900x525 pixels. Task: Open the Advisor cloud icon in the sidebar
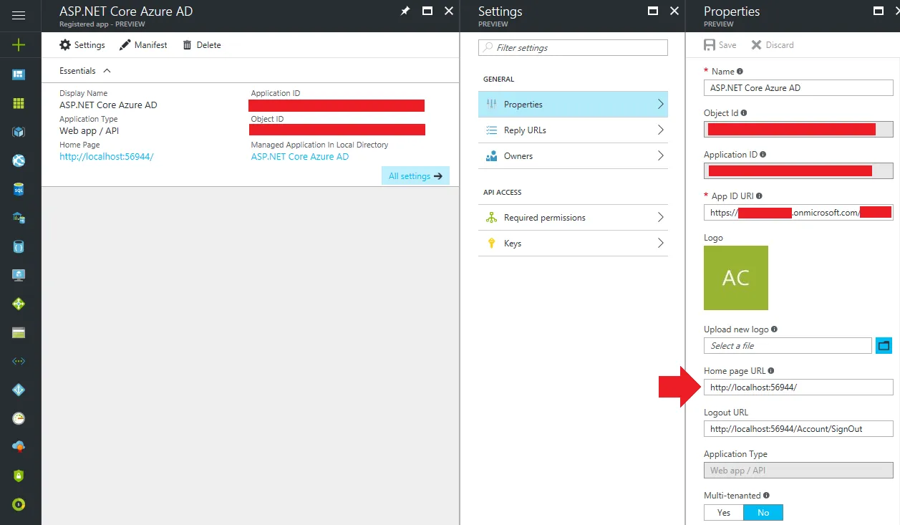(x=19, y=447)
